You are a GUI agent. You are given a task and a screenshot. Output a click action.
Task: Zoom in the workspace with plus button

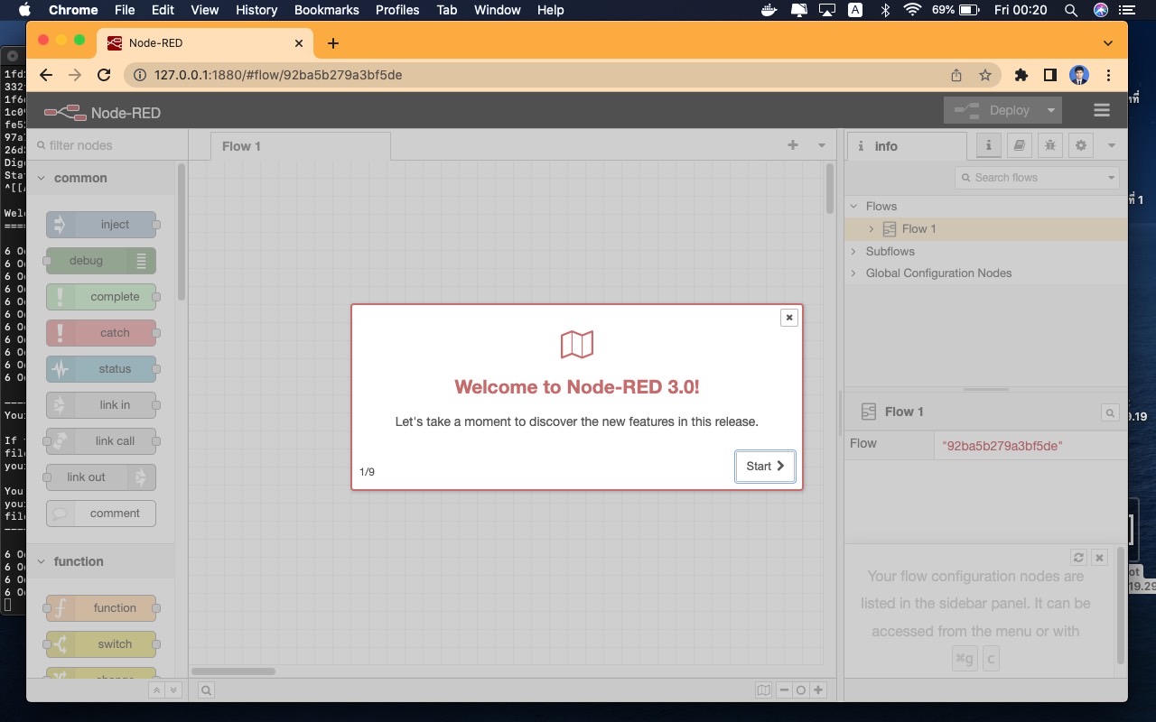coord(818,690)
